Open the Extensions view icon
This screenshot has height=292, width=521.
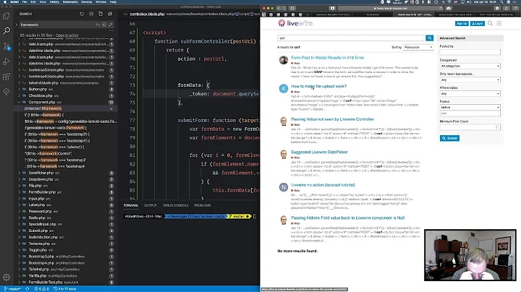[7, 77]
